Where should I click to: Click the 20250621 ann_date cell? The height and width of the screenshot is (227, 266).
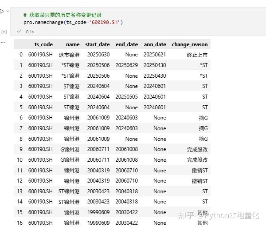click(155, 55)
